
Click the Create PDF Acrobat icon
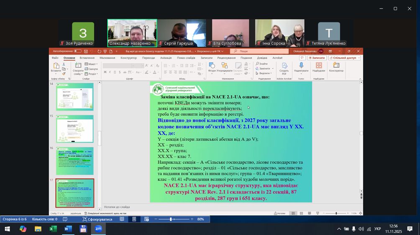pyautogui.click(x=284, y=67)
